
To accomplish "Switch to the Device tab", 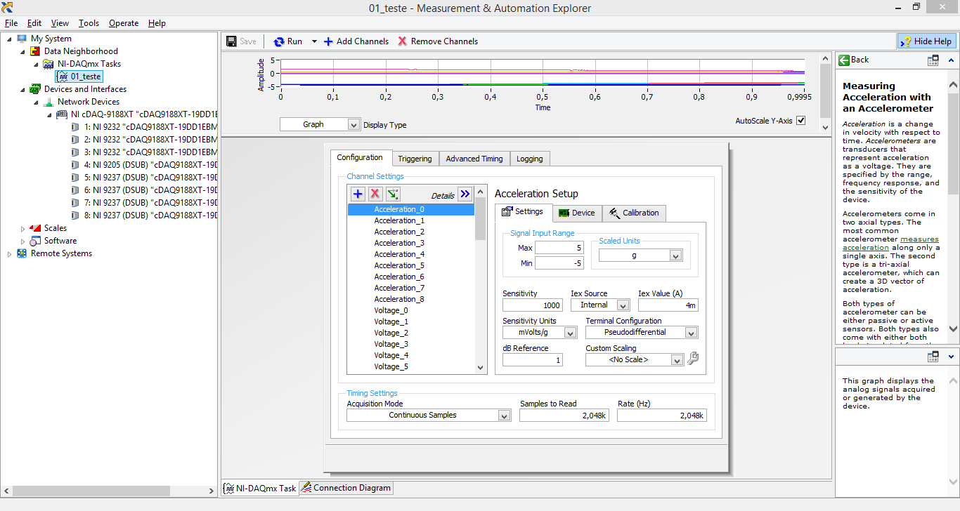I will pos(577,213).
